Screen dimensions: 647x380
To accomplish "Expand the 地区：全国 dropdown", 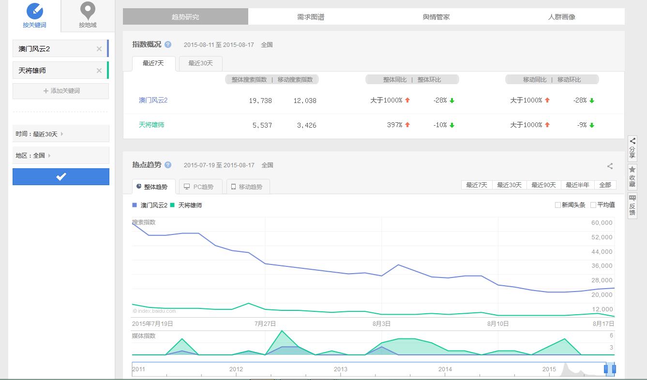I will 60,156.
